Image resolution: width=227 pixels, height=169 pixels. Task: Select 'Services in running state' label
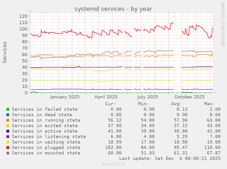[x=46, y=120]
